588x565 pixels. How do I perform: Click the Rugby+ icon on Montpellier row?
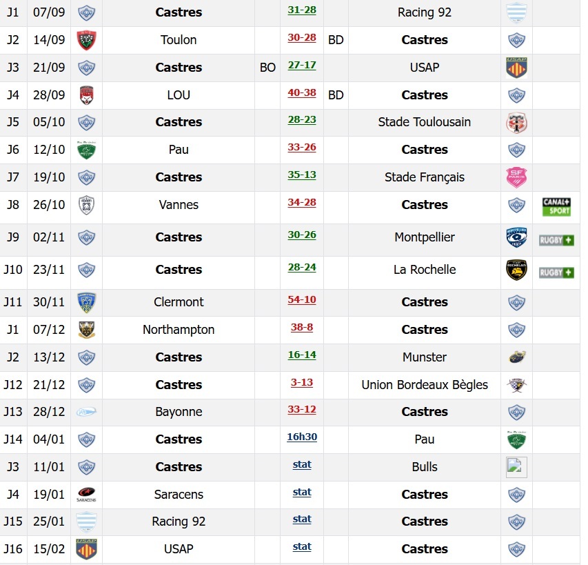pos(556,240)
